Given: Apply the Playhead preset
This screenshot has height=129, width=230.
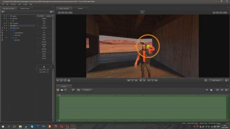Looking at the screenshot, I should point(44,28).
